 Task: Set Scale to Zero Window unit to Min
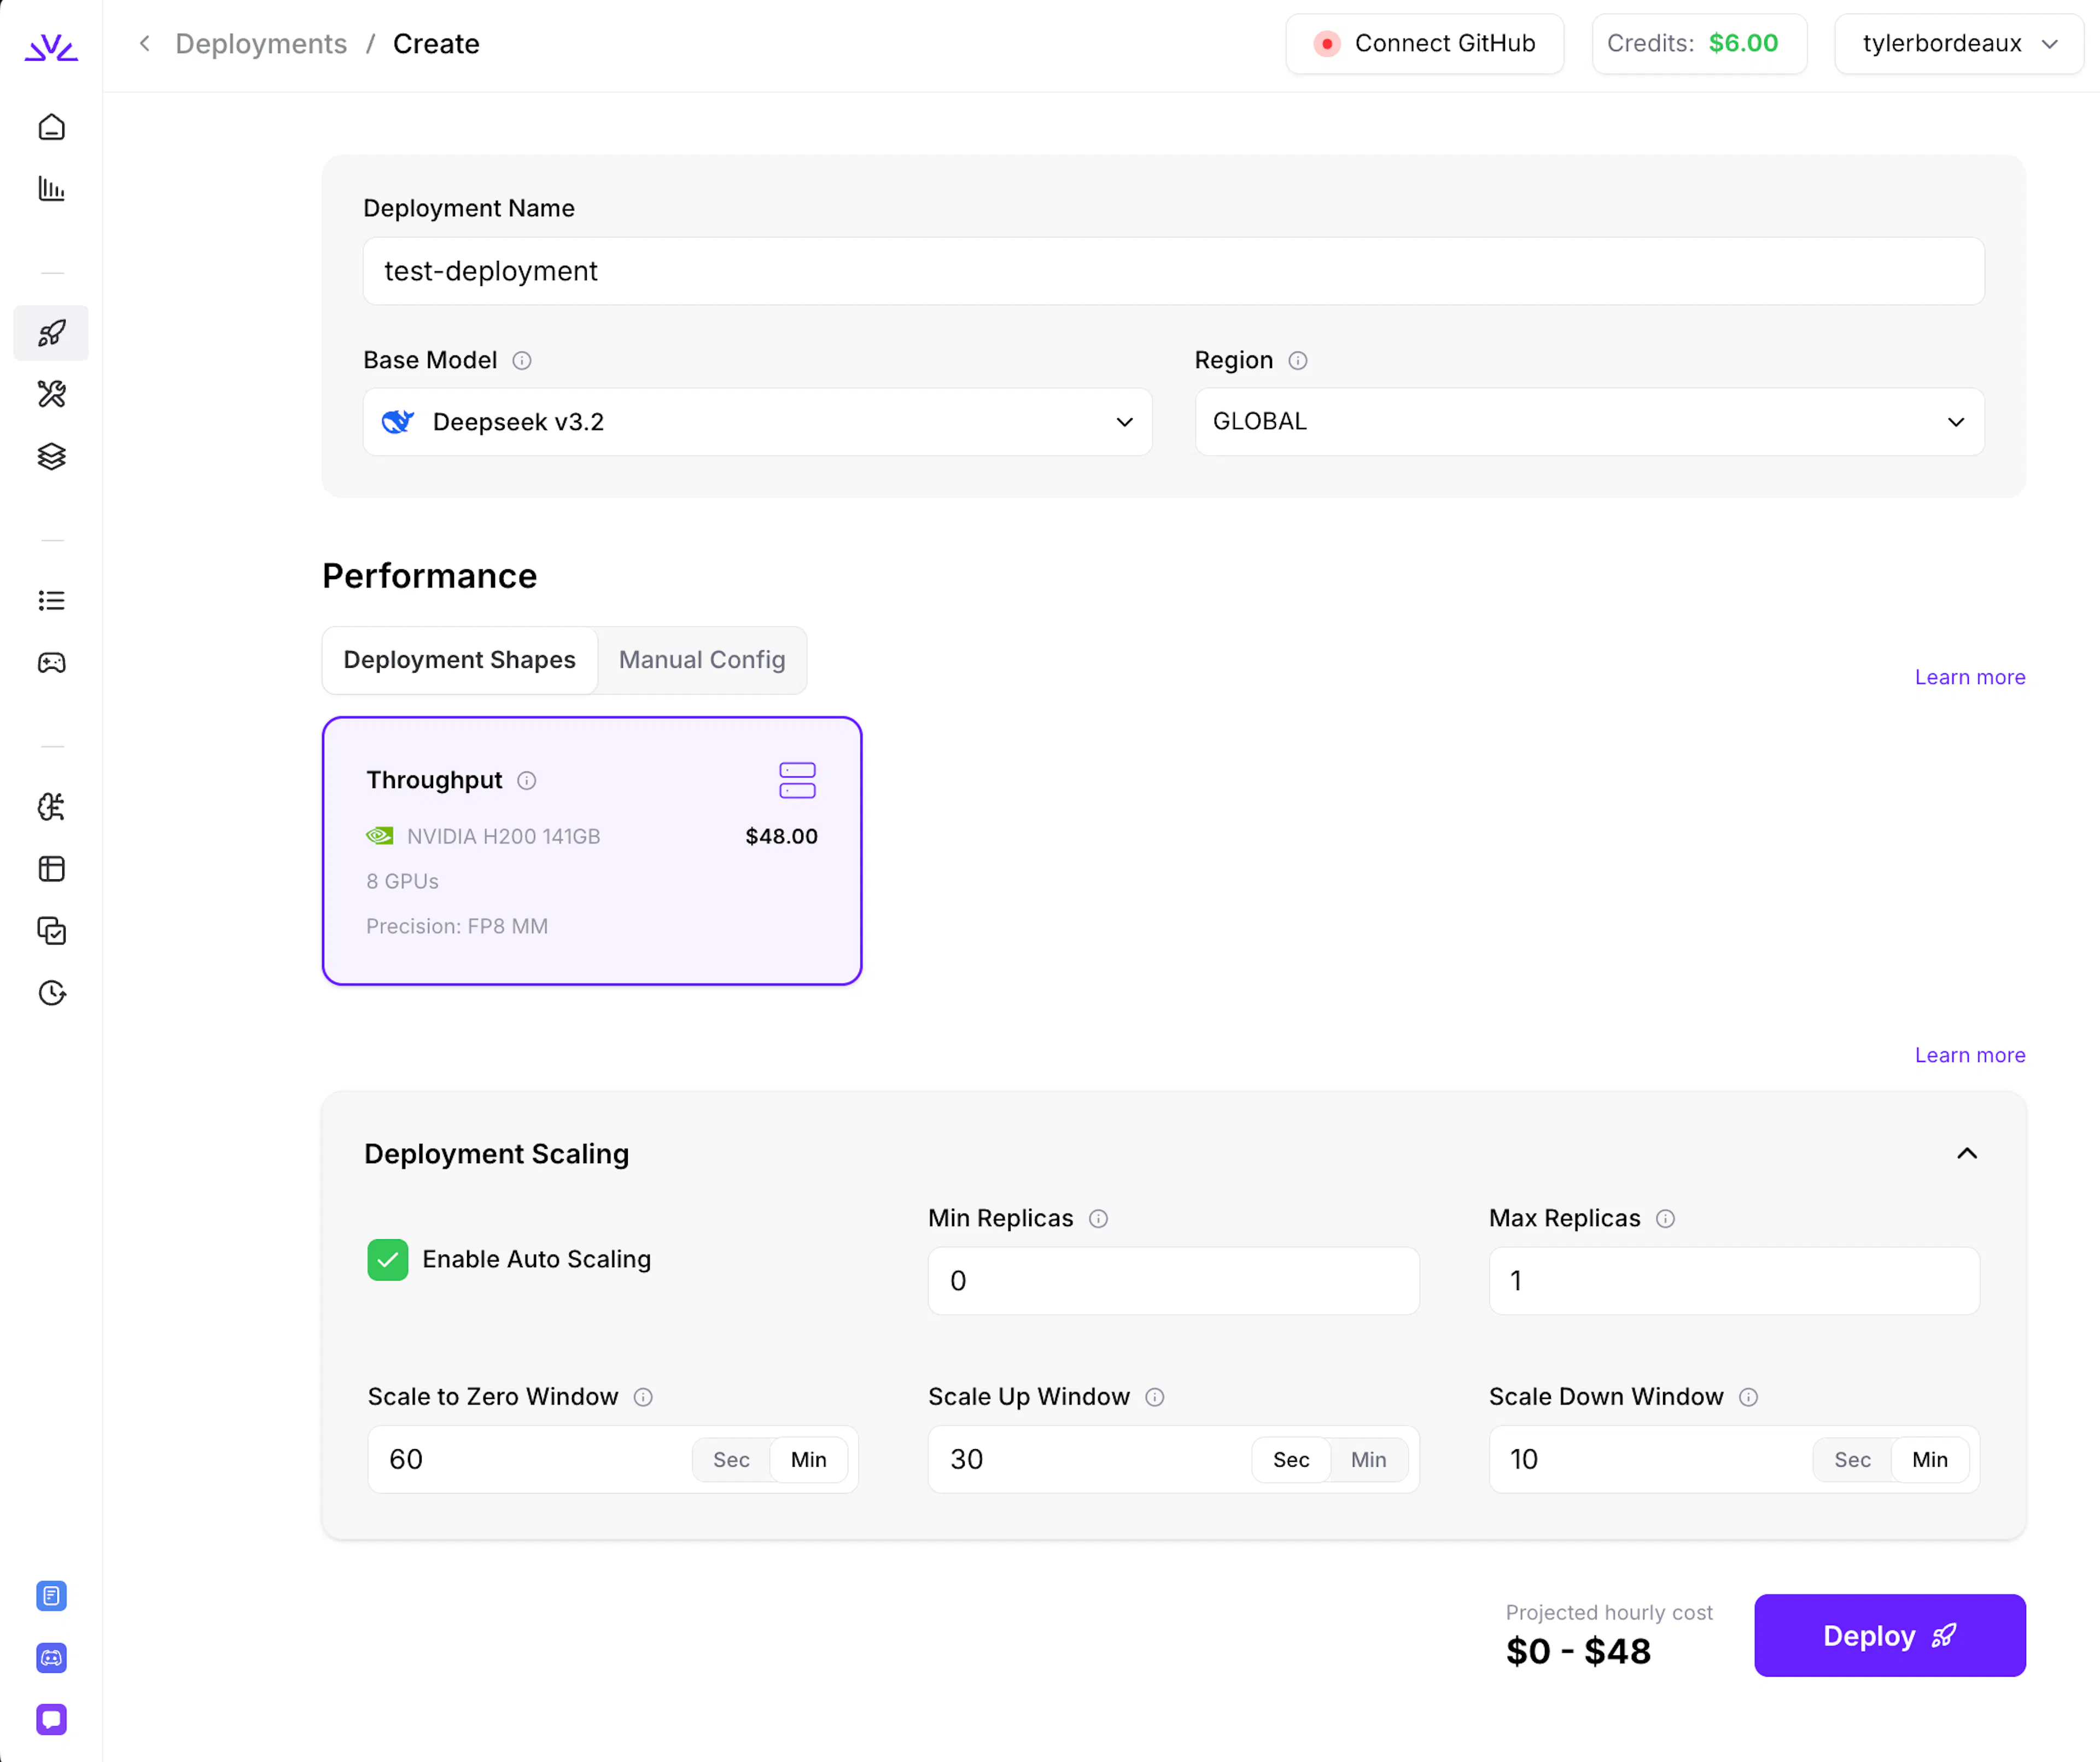(808, 1460)
